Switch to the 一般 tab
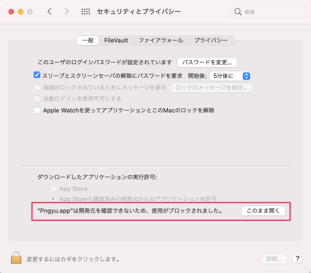311x273 pixels. click(x=88, y=41)
